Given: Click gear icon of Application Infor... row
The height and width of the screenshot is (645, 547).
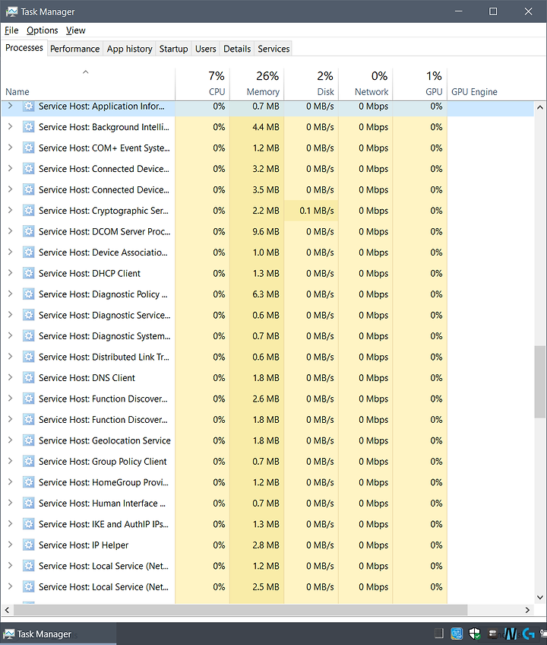Looking at the screenshot, I should [x=28, y=106].
